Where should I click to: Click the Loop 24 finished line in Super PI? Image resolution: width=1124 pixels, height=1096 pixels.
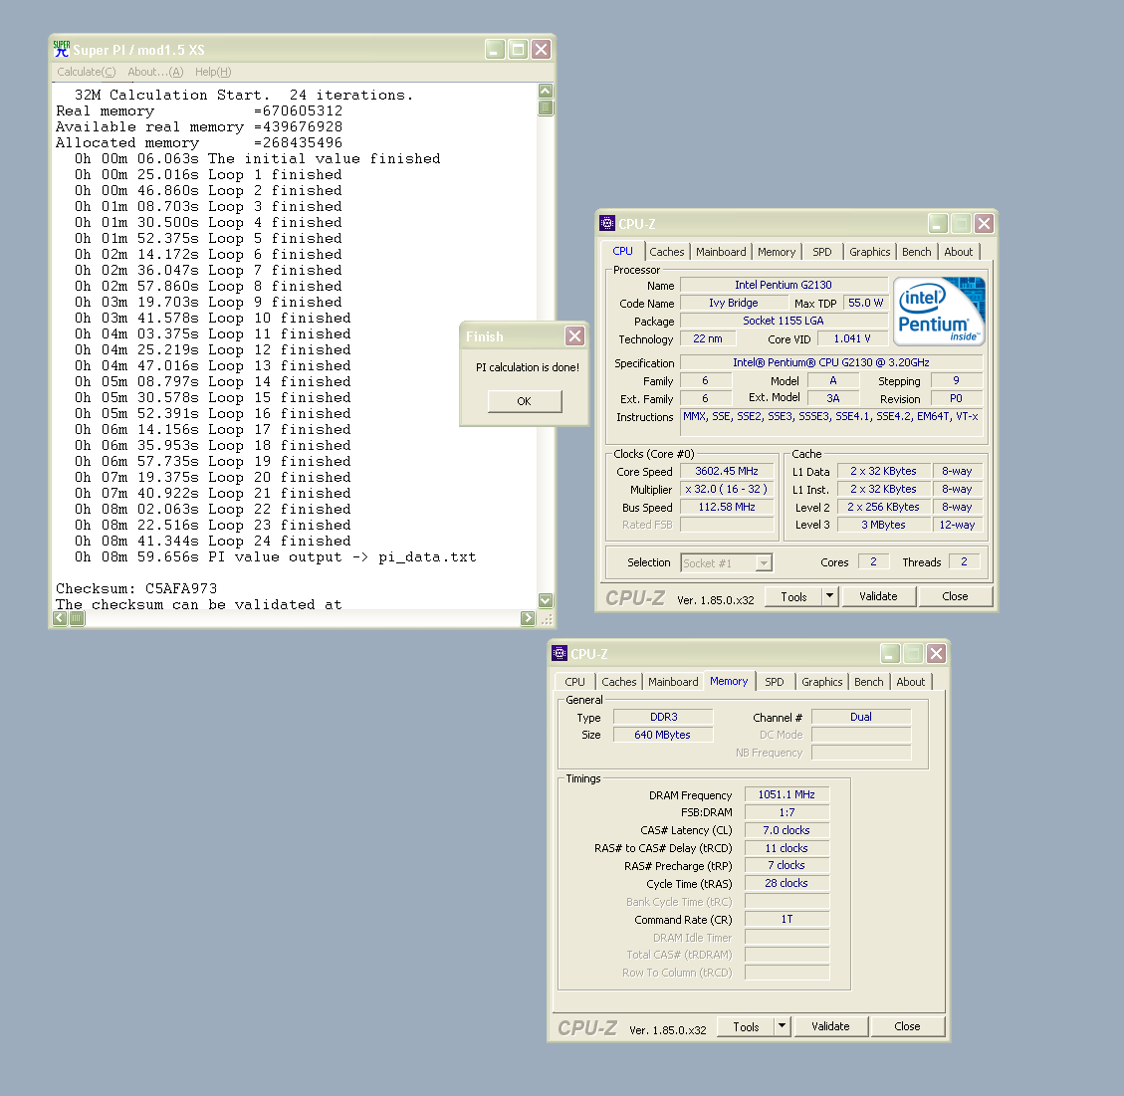(212, 542)
